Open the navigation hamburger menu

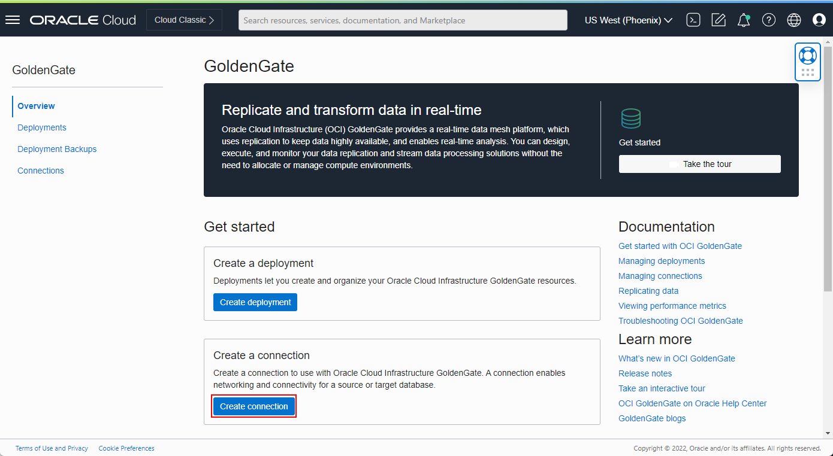[x=13, y=19]
